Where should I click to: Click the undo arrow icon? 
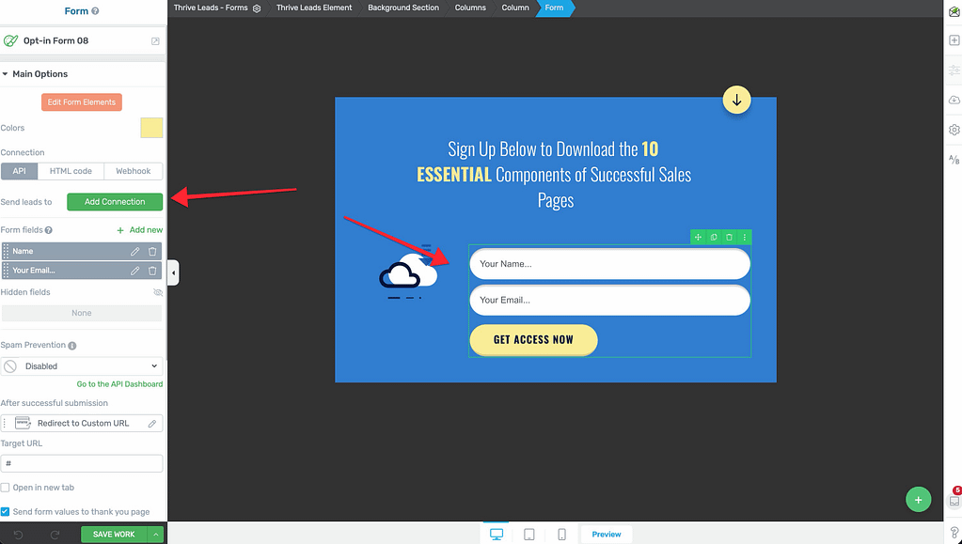tap(18, 535)
